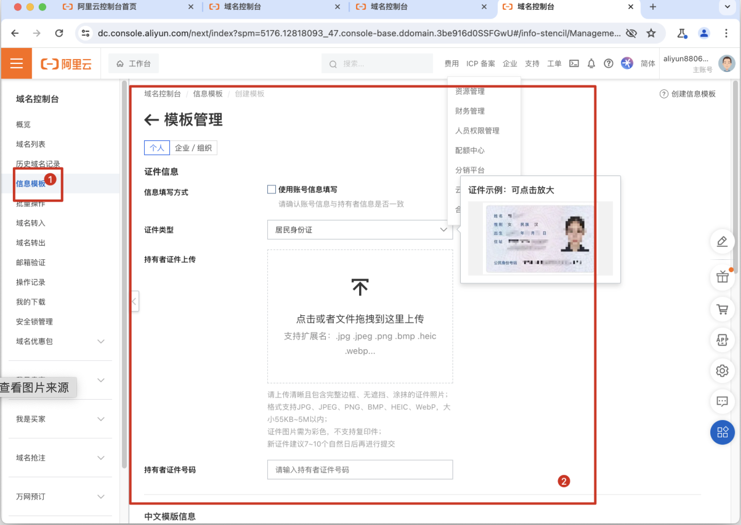Click the blue grid floating button

coord(722,432)
